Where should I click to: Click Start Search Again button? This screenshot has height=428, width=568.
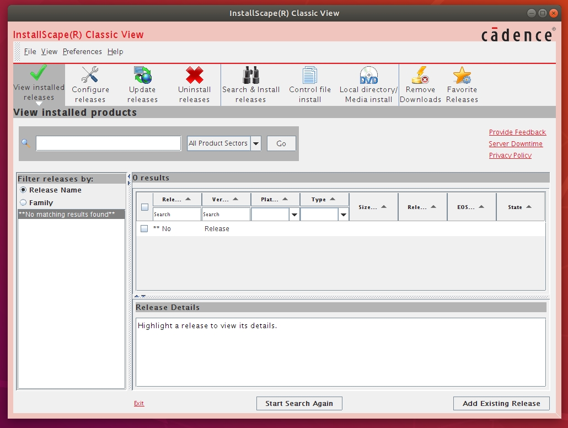pyautogui.click(x=299, y=403)
